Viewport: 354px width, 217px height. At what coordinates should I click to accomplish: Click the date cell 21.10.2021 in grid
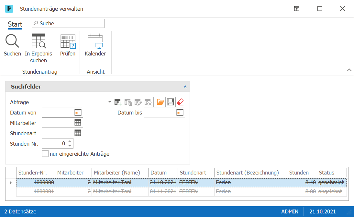(x=163, y=183)
